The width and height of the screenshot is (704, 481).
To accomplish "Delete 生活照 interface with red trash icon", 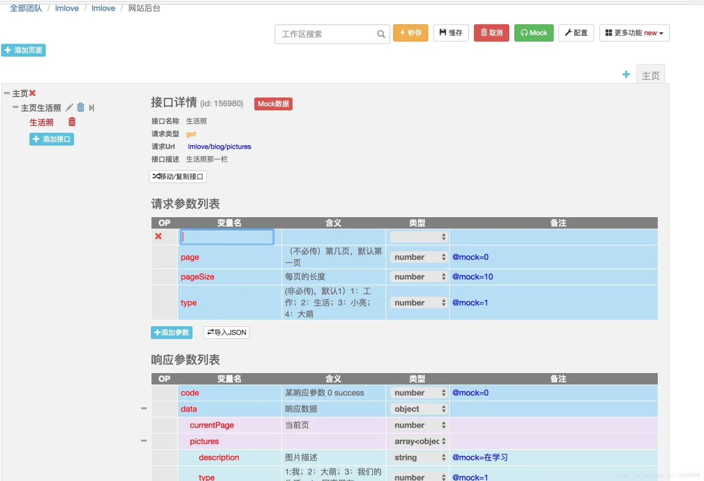I will 72,122.
